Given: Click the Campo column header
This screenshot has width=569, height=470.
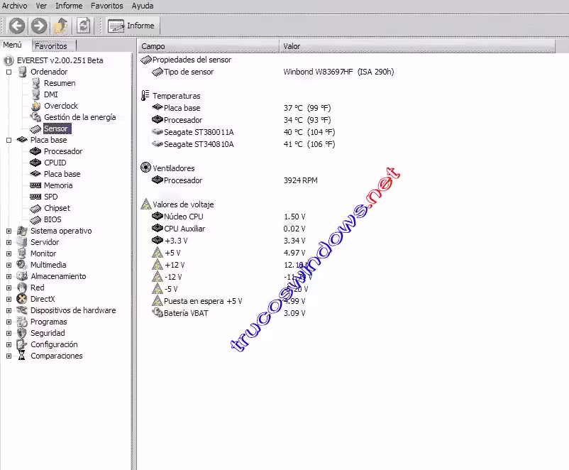Looking at the screenshot, I should pyautogui.click(x=209, y=46).
